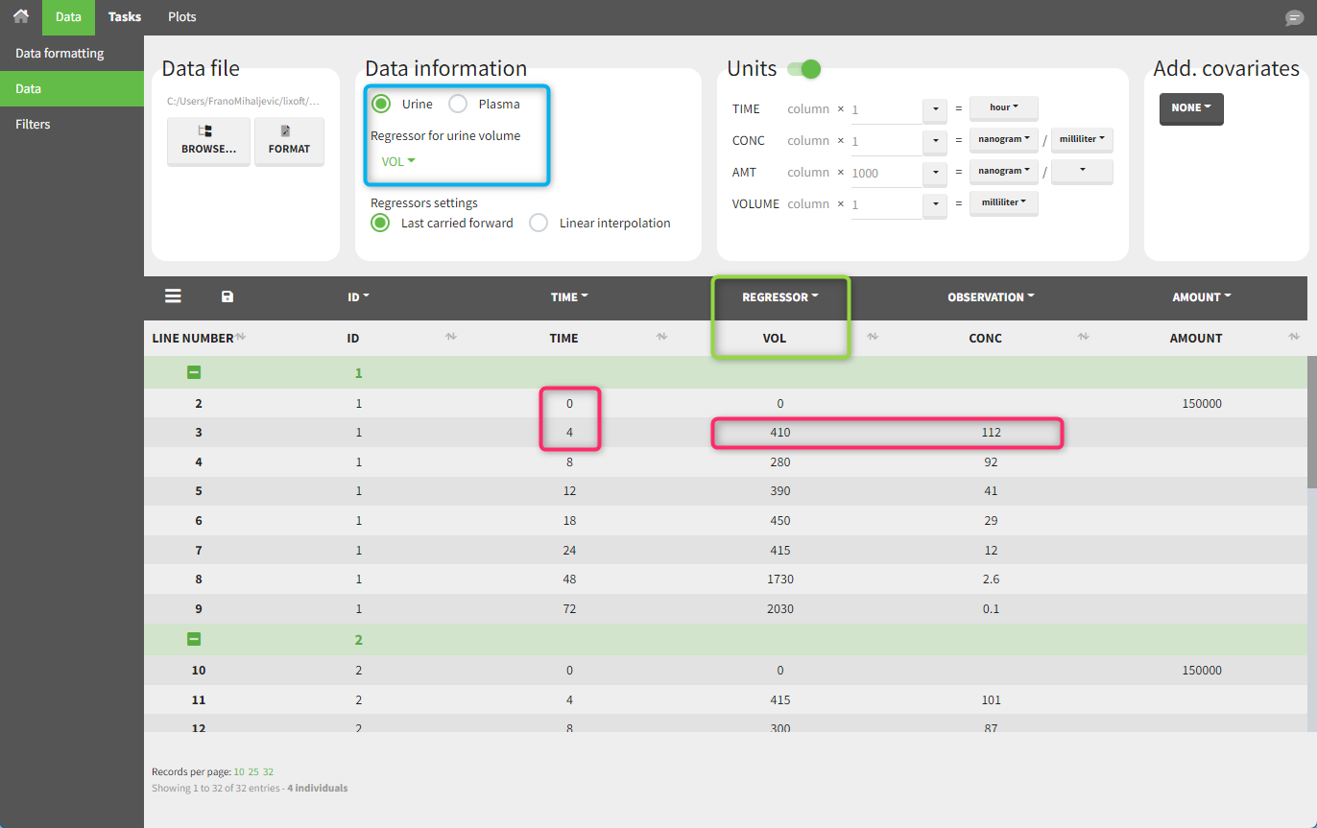
Task: Set records per page to 25
Action: (x=253, y=771)
